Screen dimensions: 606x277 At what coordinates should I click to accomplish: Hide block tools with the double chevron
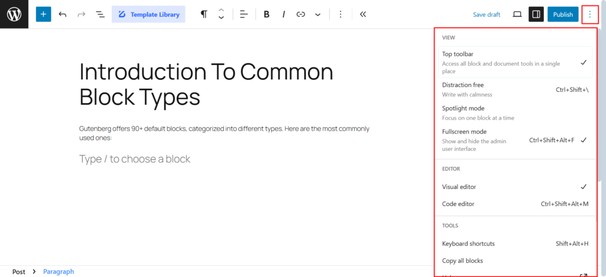[363, 14]
